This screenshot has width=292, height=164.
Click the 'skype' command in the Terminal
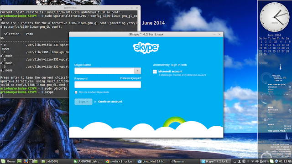pyautogui.click(x=49, y=92)
